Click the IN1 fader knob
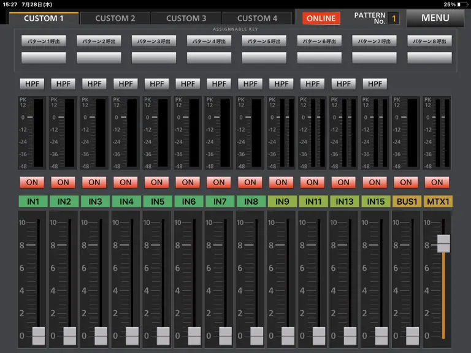Image resolution: width=471 pixels, height=353 pixels. (x=39, y=336)
